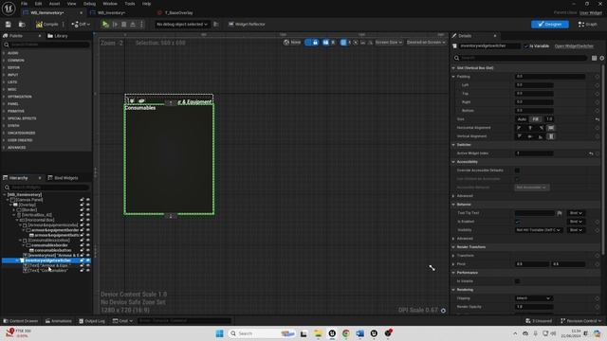The height and width of the screenshot is (341, 607).
Task: Open the Debug menu
Action: pyautogui.click(x=89, y=4)
